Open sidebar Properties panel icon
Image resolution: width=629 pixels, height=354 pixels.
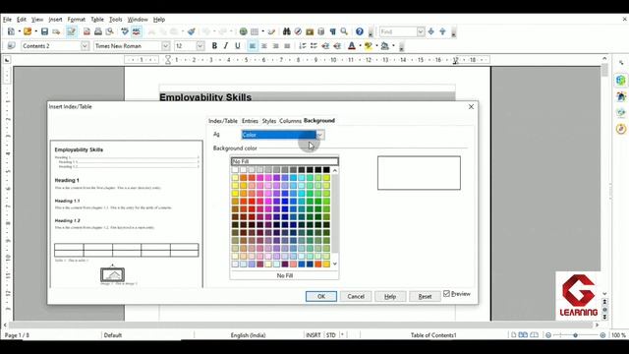[621, 80]
